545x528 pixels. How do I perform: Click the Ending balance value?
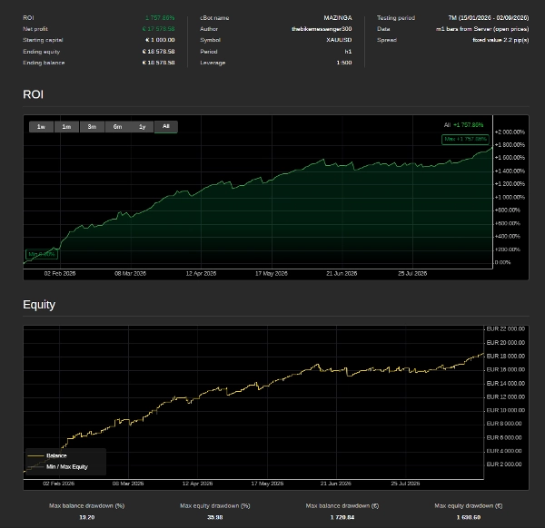point(158,63)
